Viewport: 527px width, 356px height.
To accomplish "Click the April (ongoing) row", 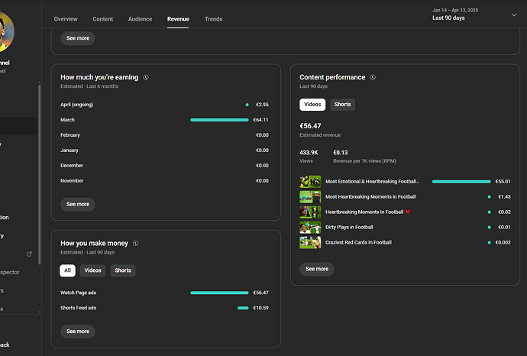I will (x=164, y=105).
